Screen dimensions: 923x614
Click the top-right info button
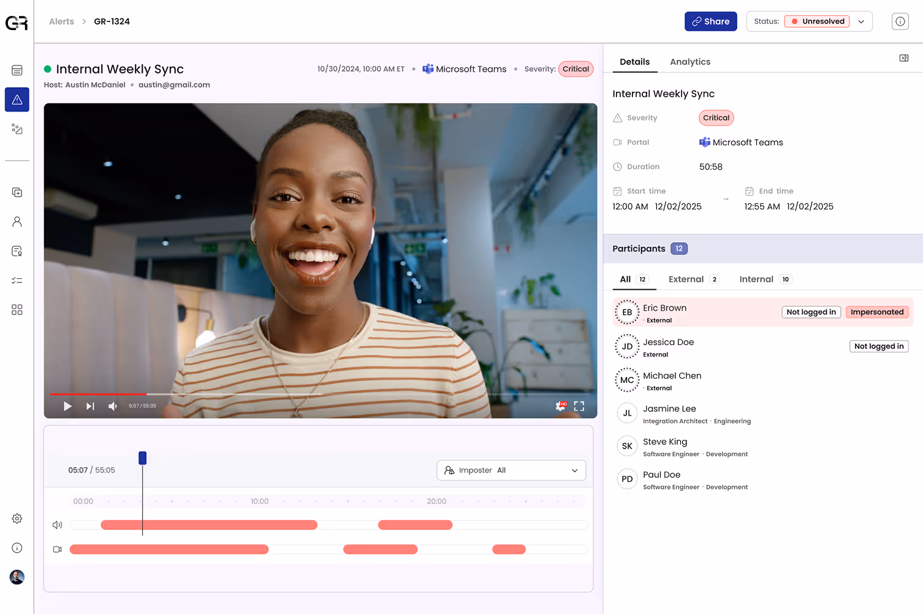(x=900, y=21)
